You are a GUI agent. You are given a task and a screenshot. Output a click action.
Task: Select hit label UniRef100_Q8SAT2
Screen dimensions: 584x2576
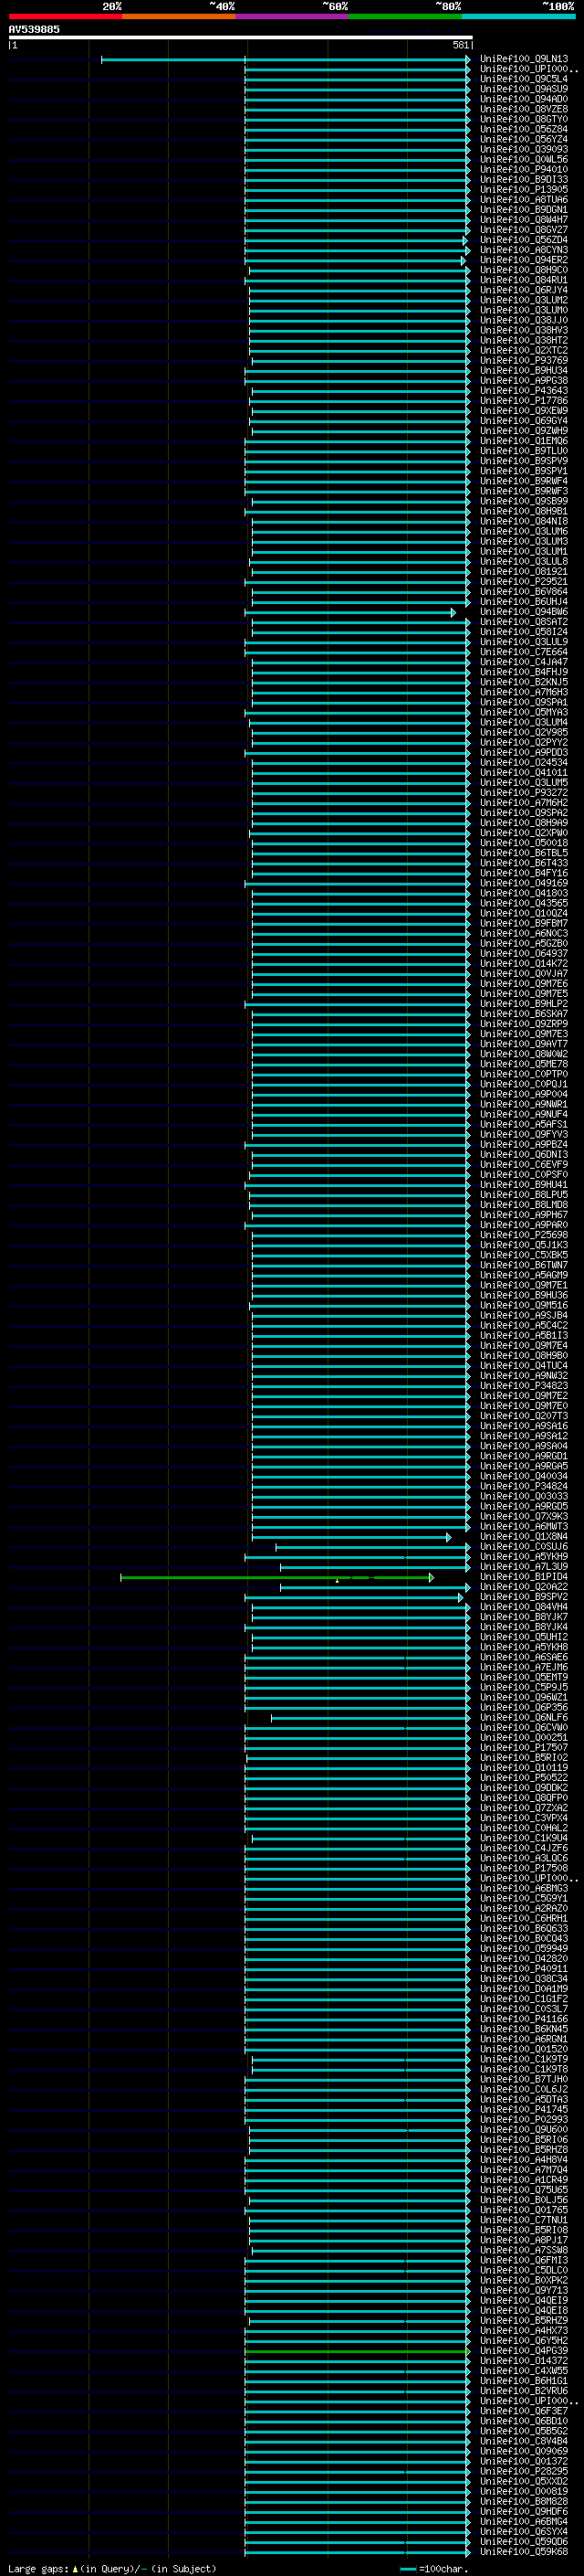[523, 622]
